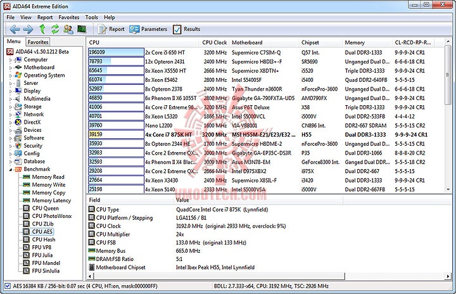Viewport: 456px width, 294px height.
Task: Expand the Security tree node
Action: click(x=11, y=146)
